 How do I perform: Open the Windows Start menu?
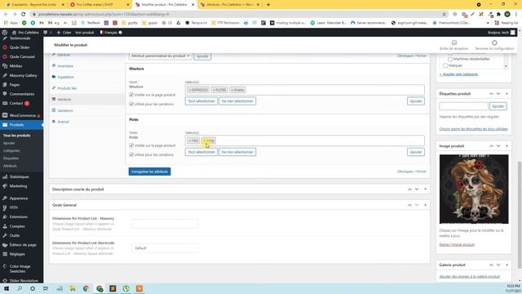(7, 288)
